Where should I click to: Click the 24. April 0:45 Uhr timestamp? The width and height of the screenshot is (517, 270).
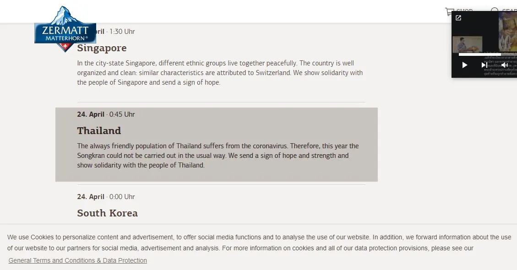[x=106, y=114]
